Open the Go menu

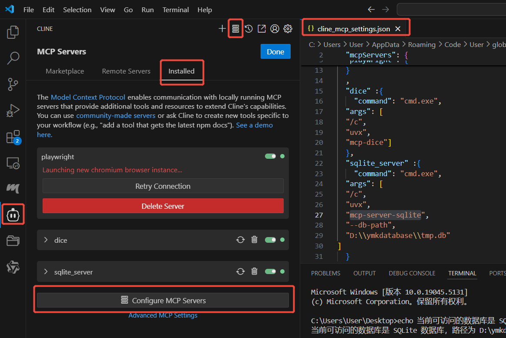point(128,10)
